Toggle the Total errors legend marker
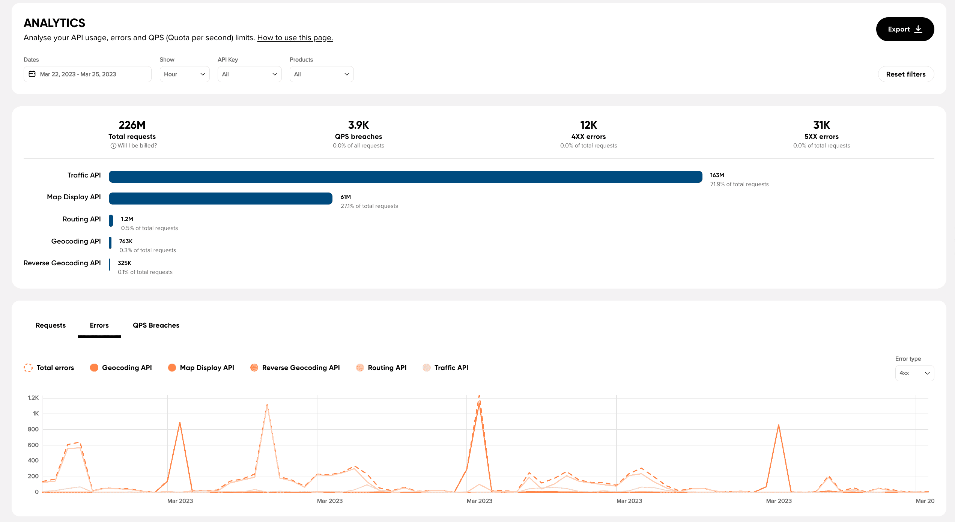This screenshot has width=955, height=522. (28, 368)
